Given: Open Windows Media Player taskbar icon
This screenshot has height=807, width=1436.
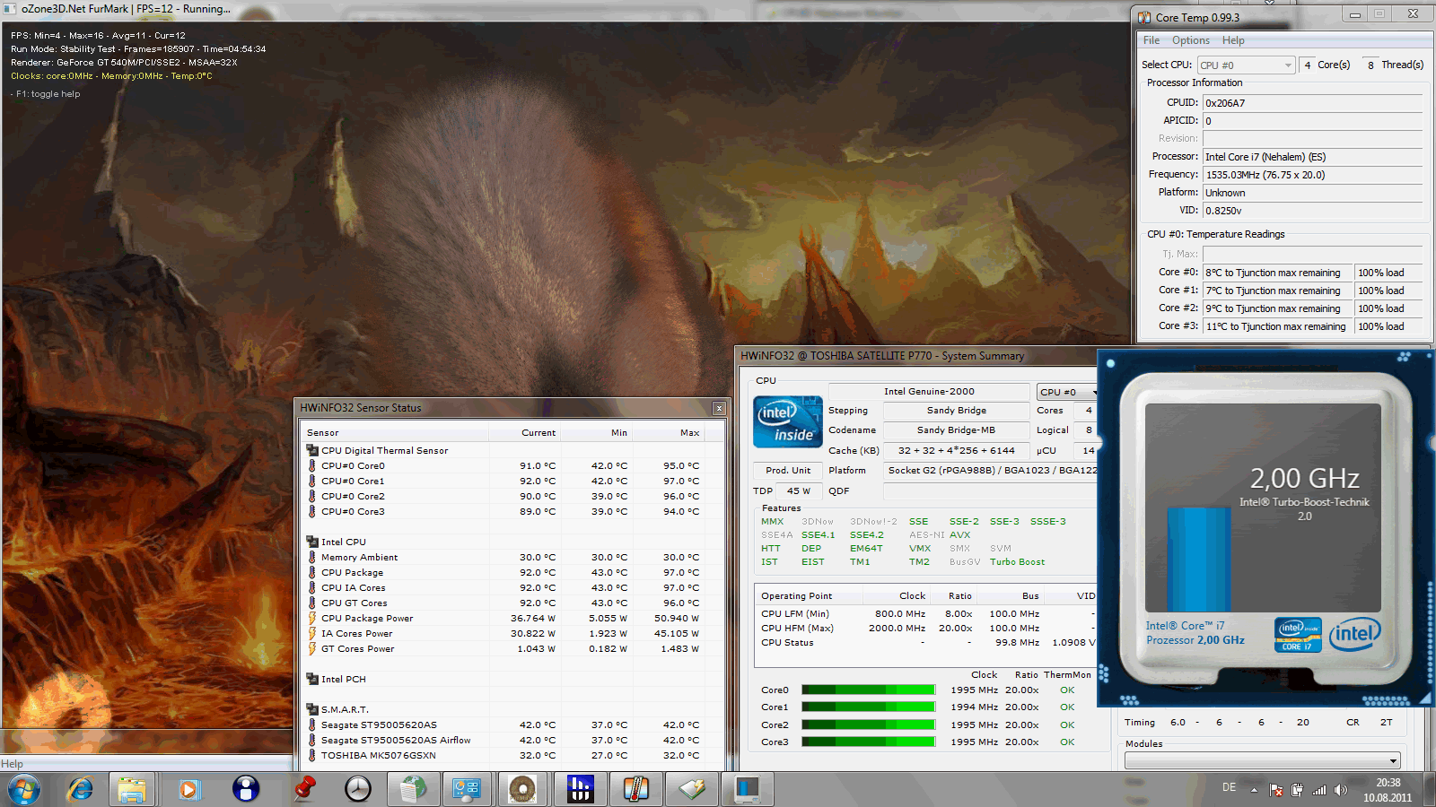Looking at the screenshot, I should point(188,789).
